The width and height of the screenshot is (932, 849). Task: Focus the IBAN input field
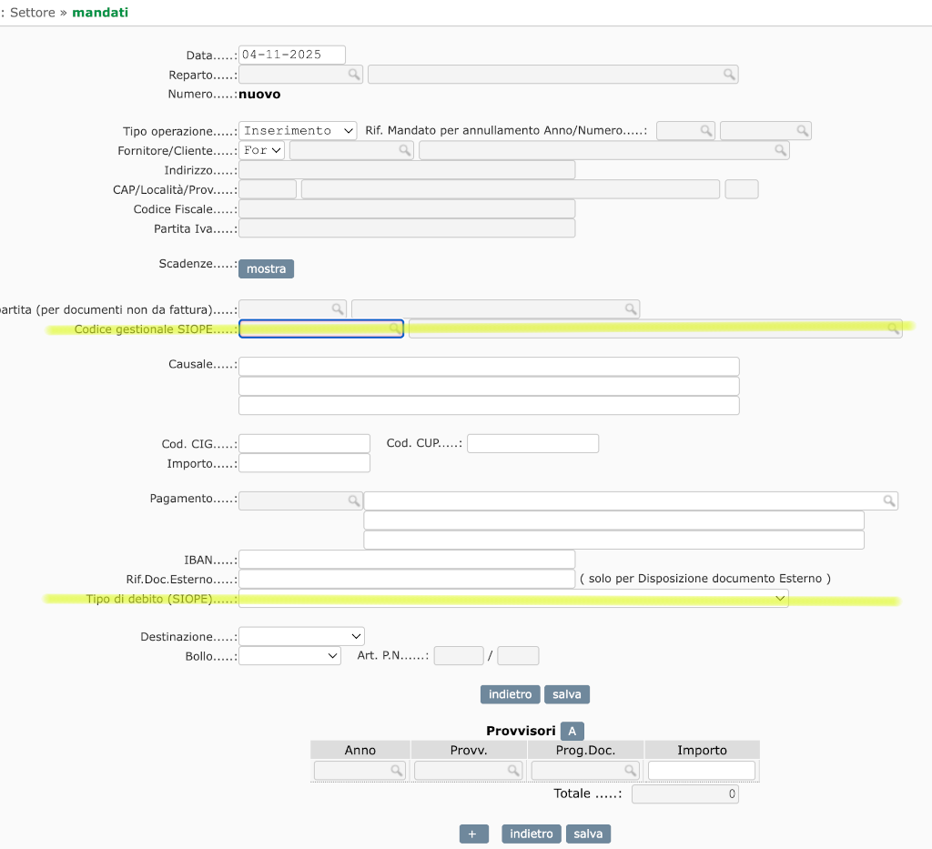(x=407, y=560)
